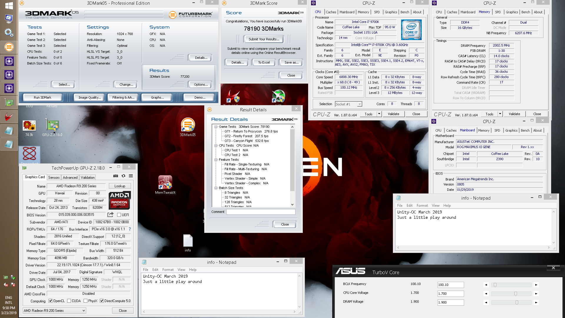Open the Format menu in lower Notepad
This screenshot has height=318, width=565.
click(x=168, y=270)
